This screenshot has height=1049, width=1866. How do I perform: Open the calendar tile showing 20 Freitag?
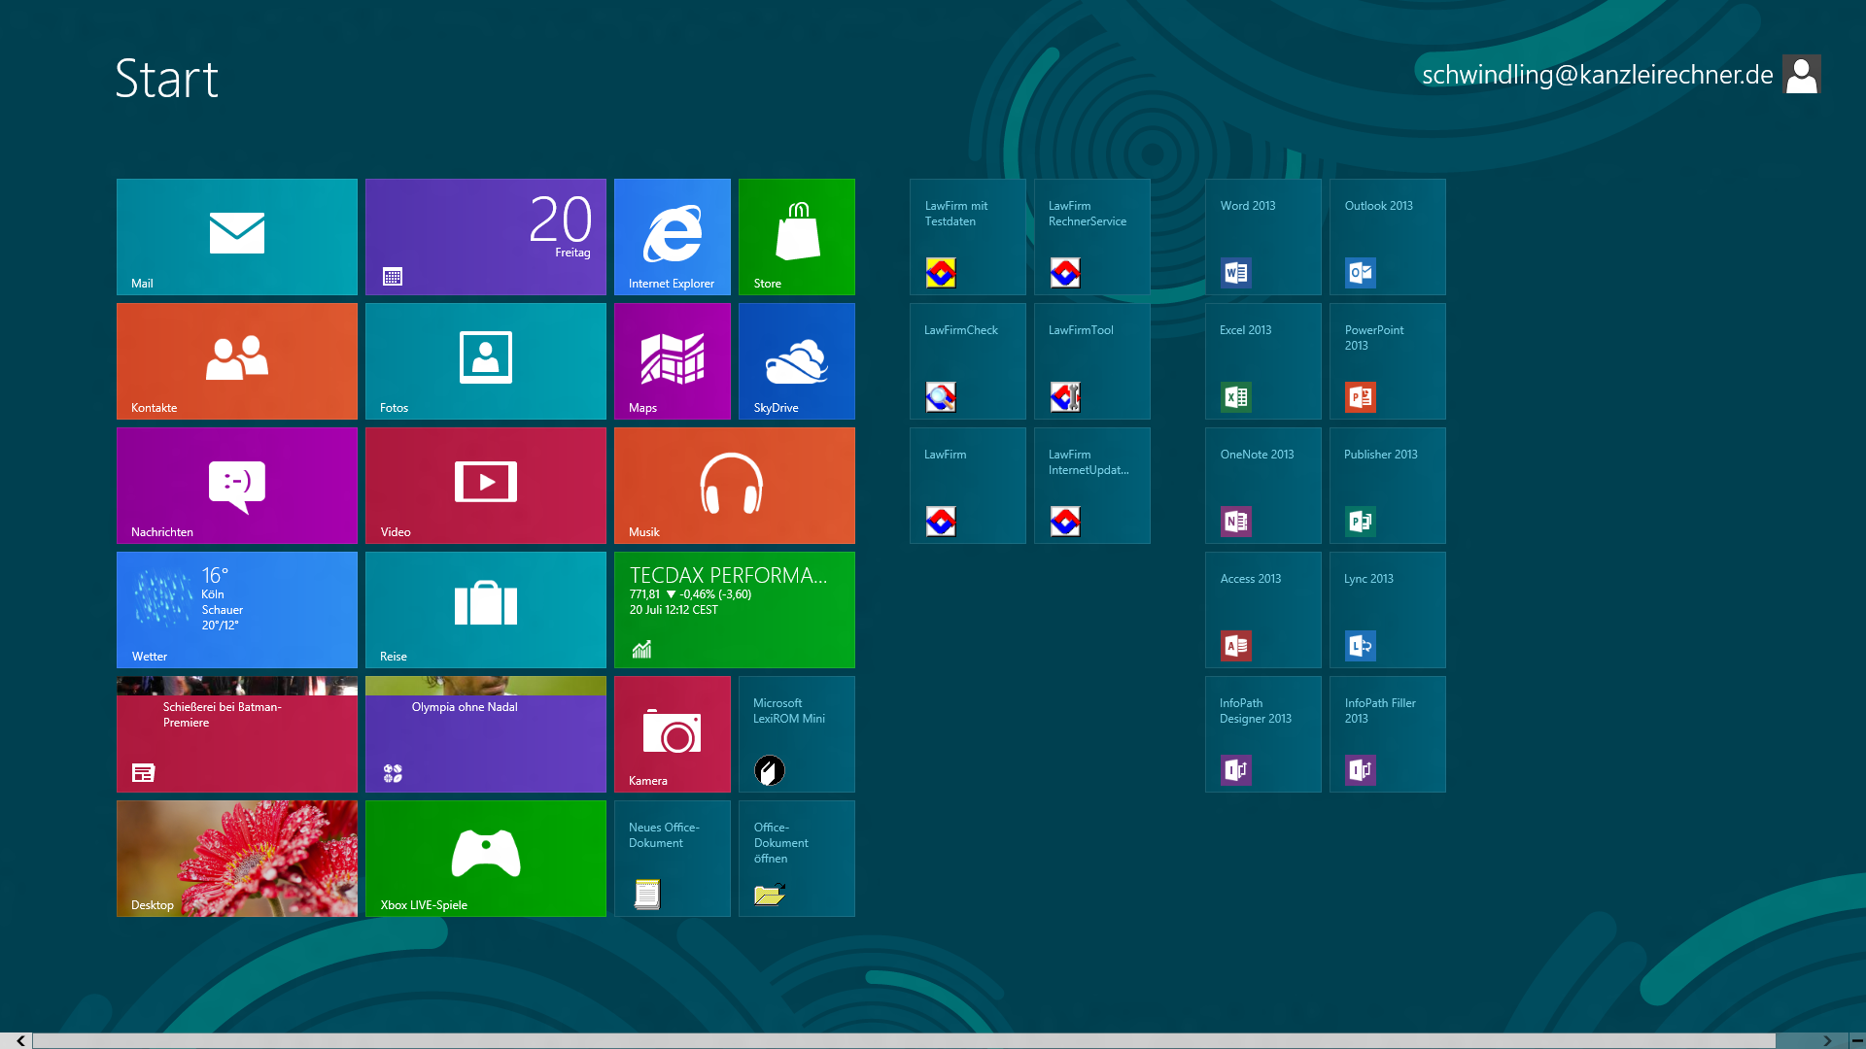[485, 237]
